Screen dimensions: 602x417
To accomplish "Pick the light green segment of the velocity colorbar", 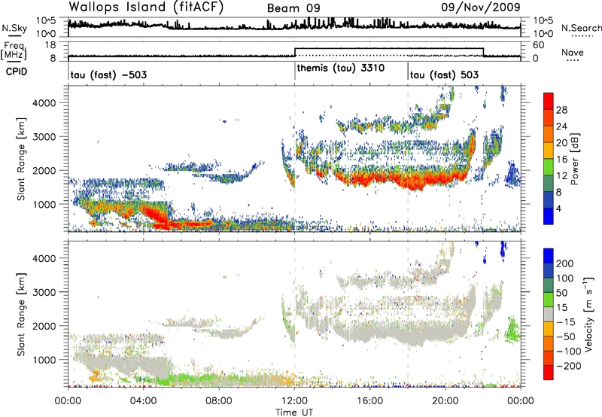I will tap(549, 300).
